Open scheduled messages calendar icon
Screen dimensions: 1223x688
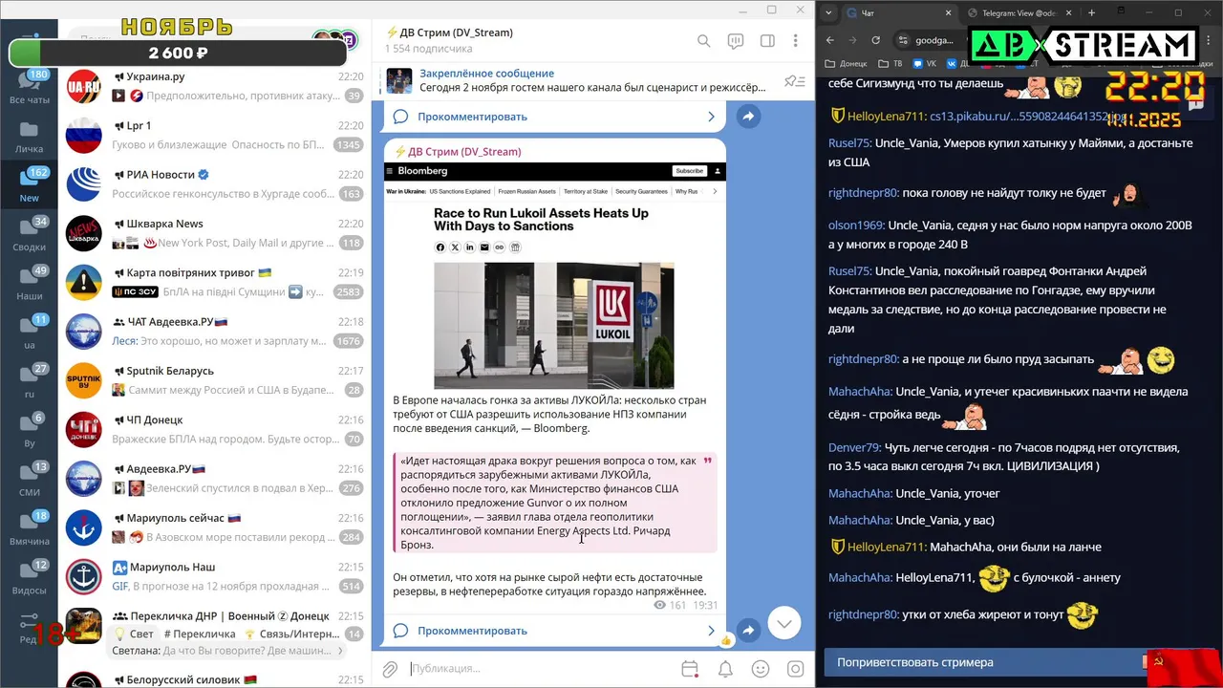[x=690, y=669]
